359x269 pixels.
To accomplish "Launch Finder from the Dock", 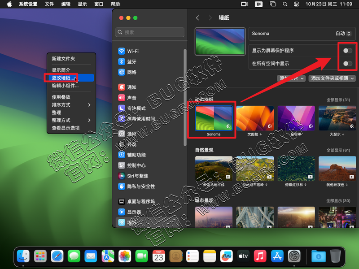I will click(x=23, y=256).
